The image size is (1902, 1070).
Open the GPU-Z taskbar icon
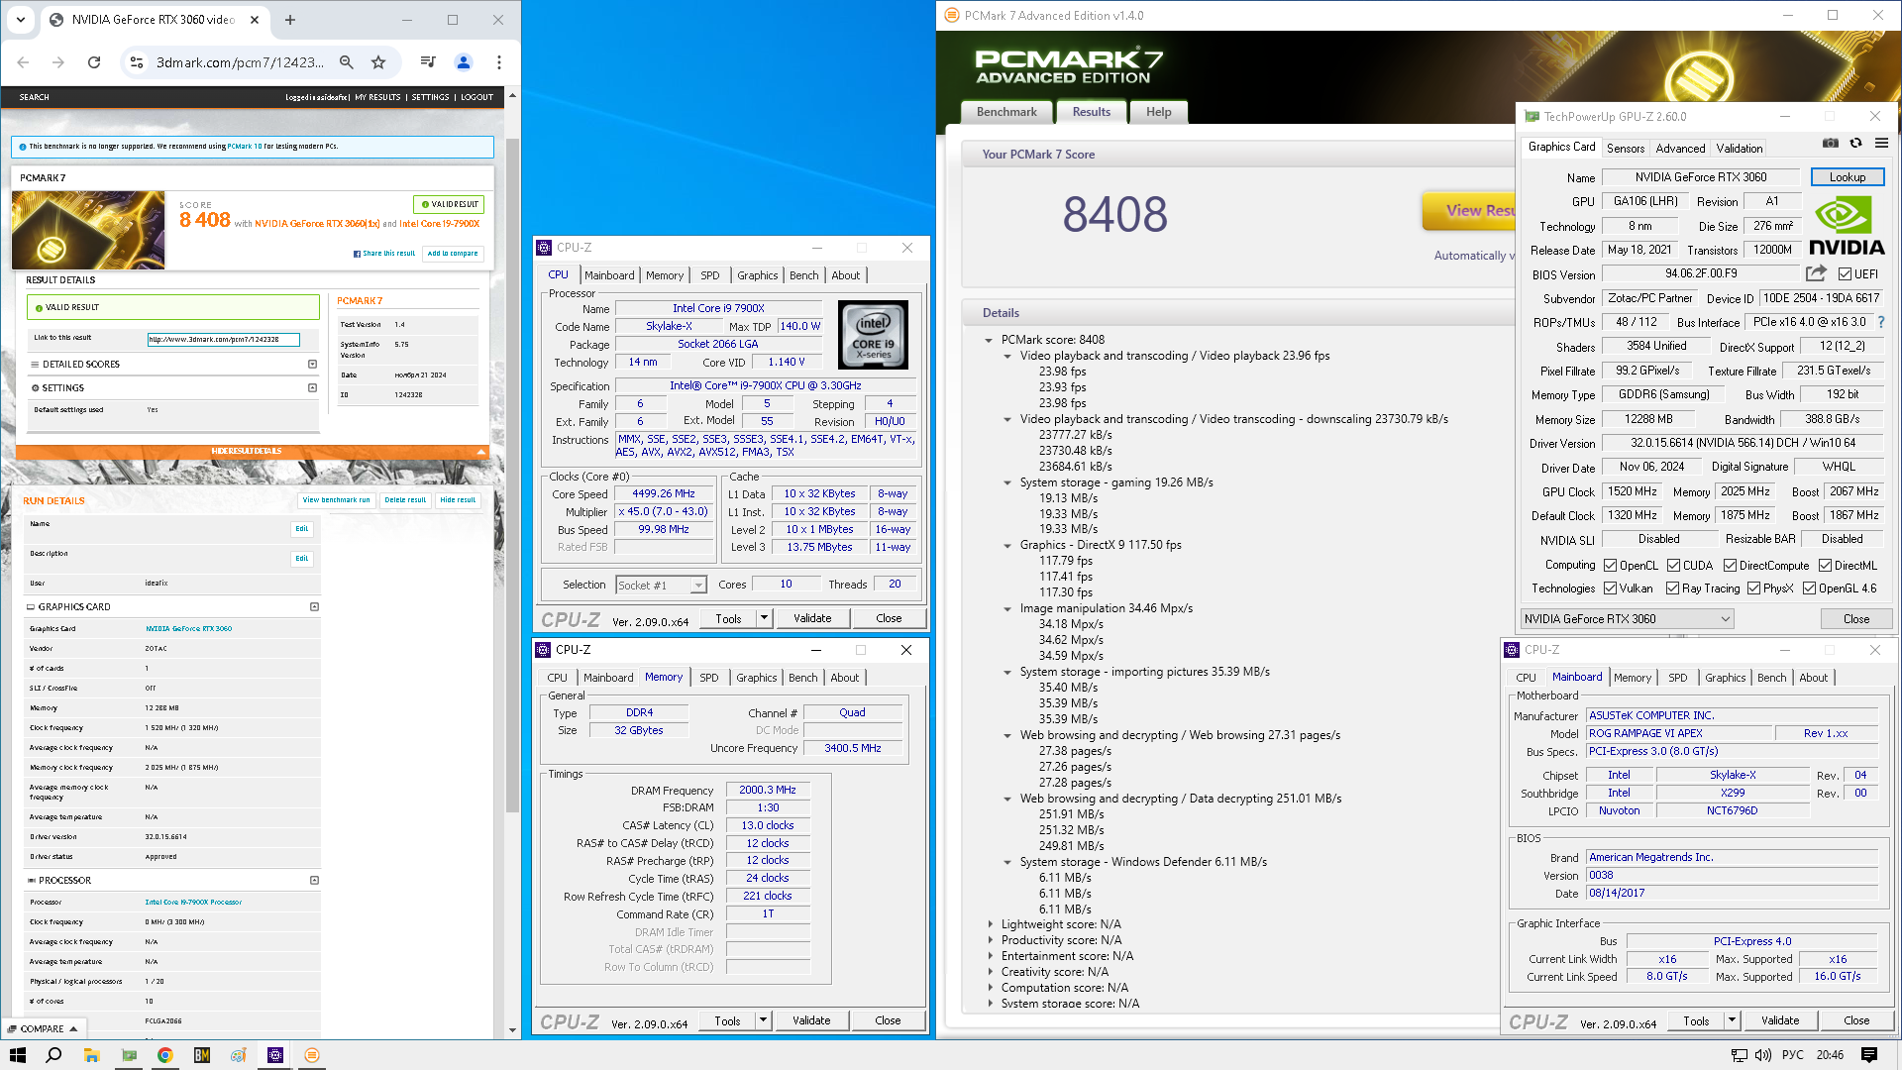click(129, 1055)
